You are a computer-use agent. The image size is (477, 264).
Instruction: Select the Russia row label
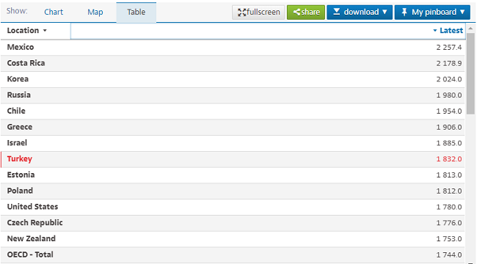point(18,95)
